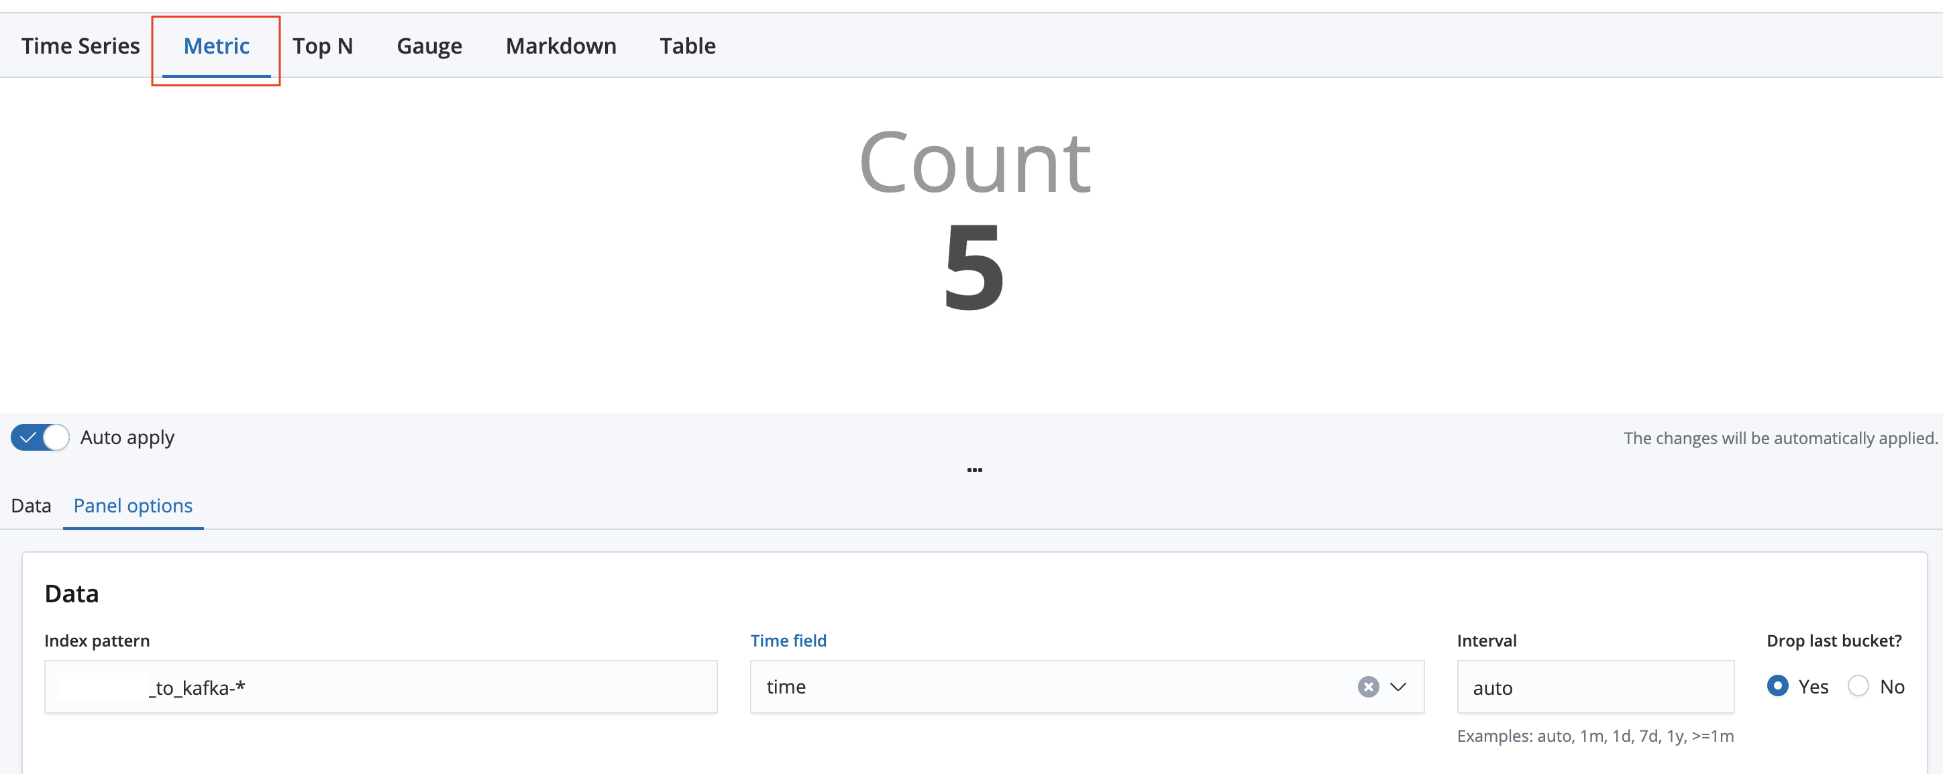Select No for Drop last bucket
This screenshot has height=774, width=1943.
1858,685
